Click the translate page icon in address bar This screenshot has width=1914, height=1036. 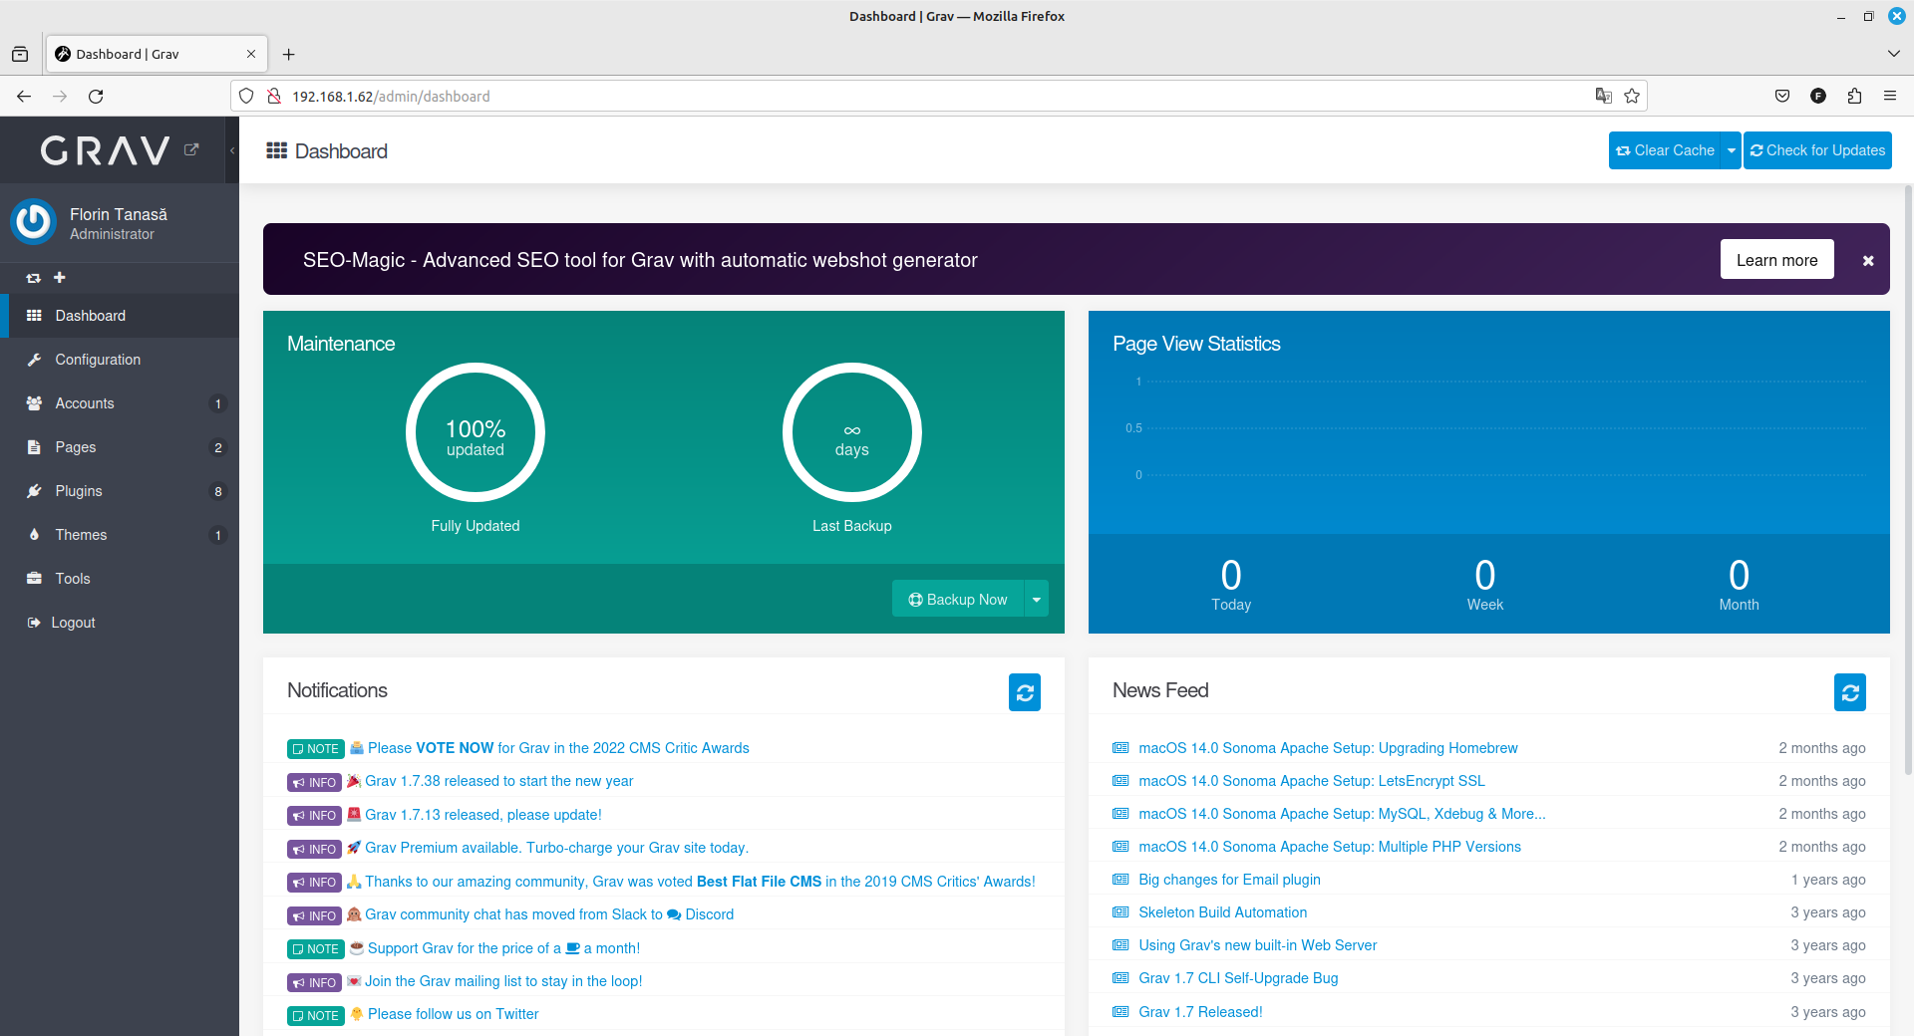[x=1603, y=97]
